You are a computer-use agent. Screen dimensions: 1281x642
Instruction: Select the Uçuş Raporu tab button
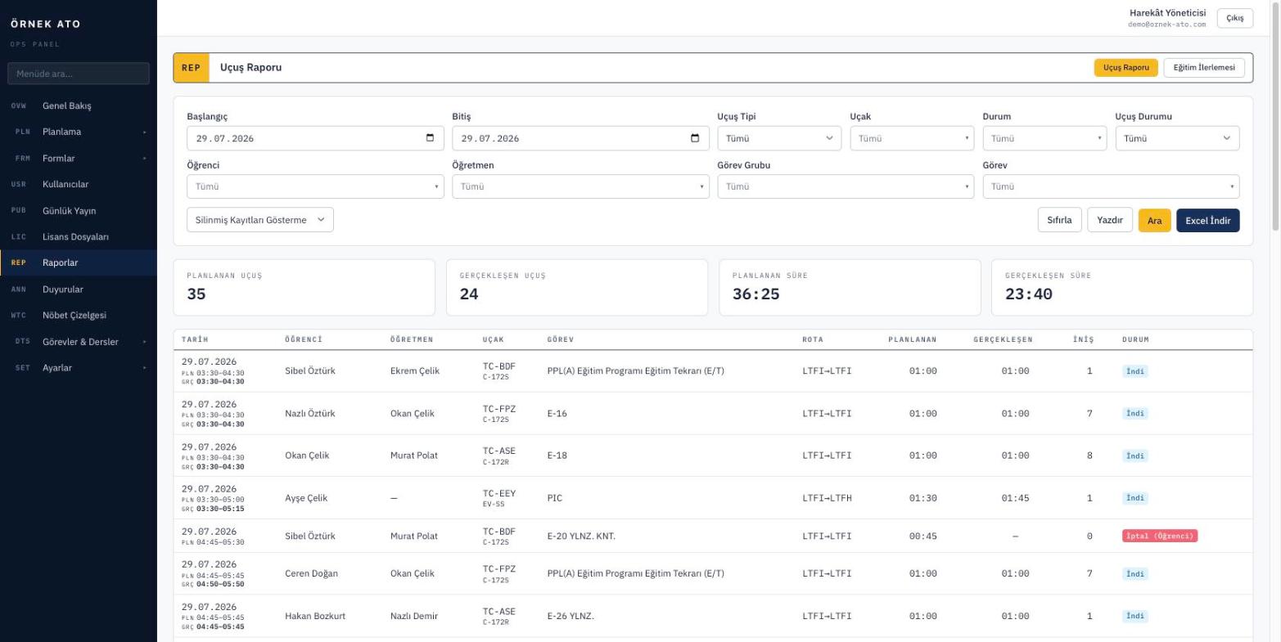[1125, 68]
